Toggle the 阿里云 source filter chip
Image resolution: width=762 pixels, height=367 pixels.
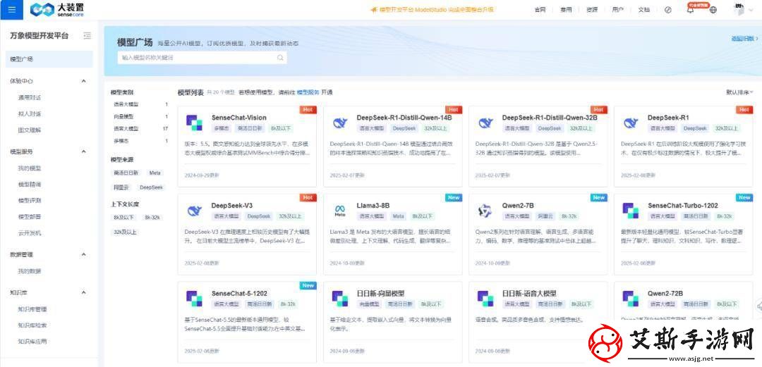click(x=121, y=187)
